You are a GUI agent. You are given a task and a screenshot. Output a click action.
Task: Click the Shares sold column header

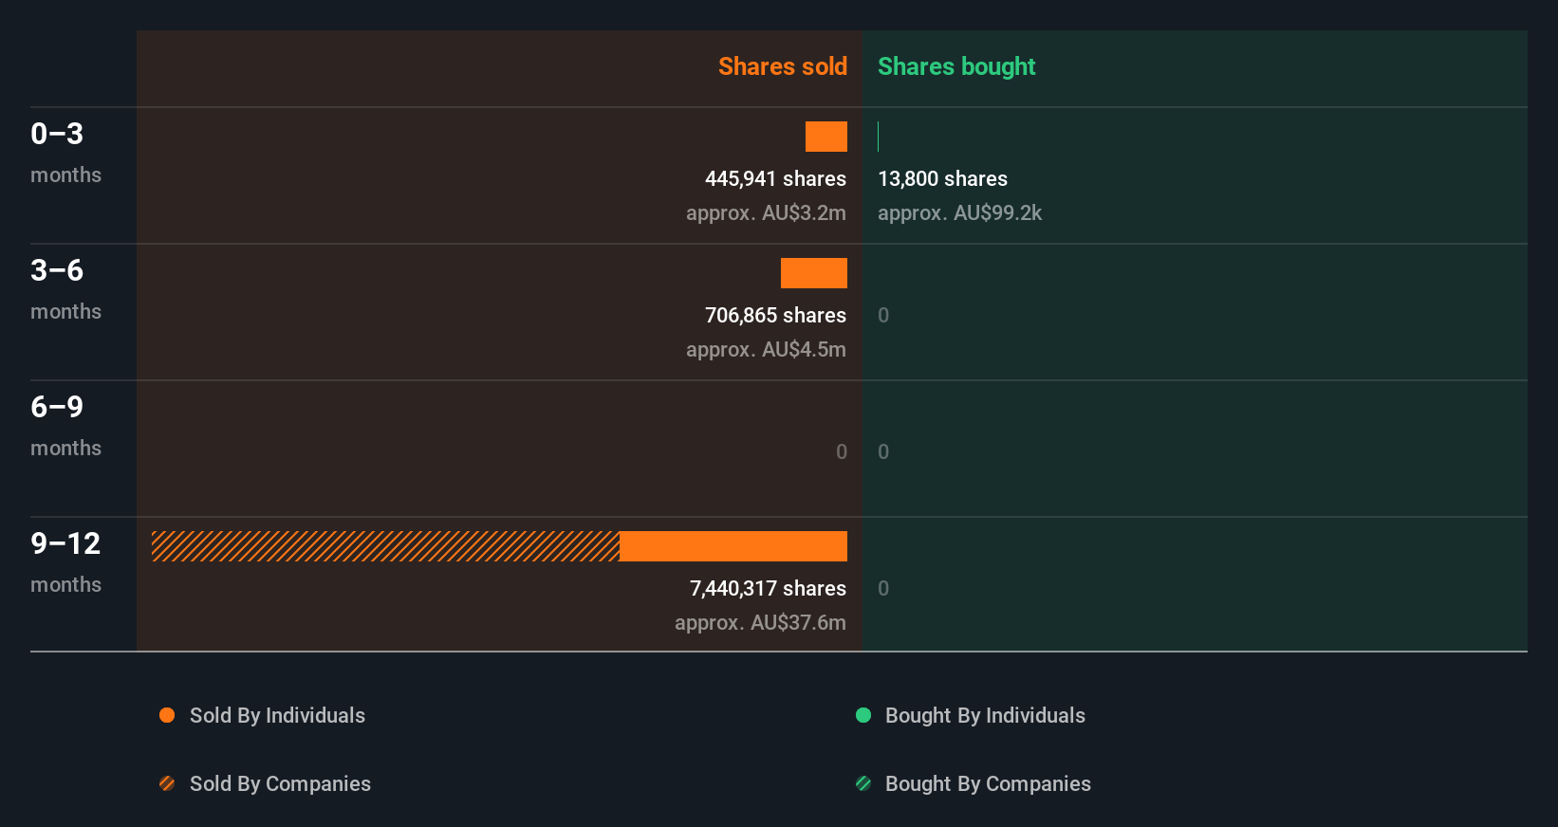pyautogui.click(x=782, y=66)
